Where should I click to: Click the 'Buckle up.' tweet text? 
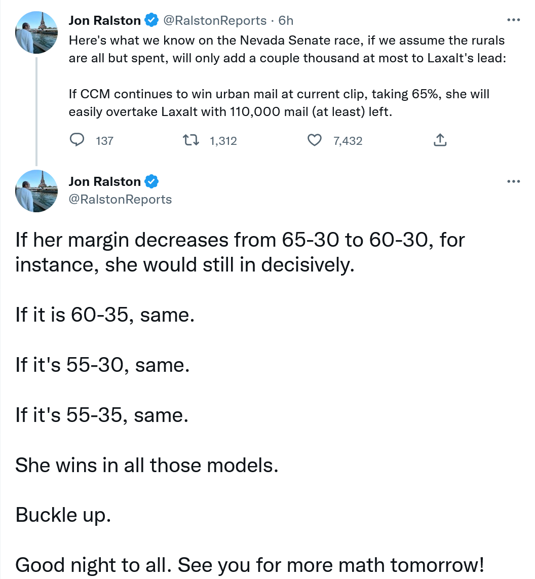click(63, 515)
